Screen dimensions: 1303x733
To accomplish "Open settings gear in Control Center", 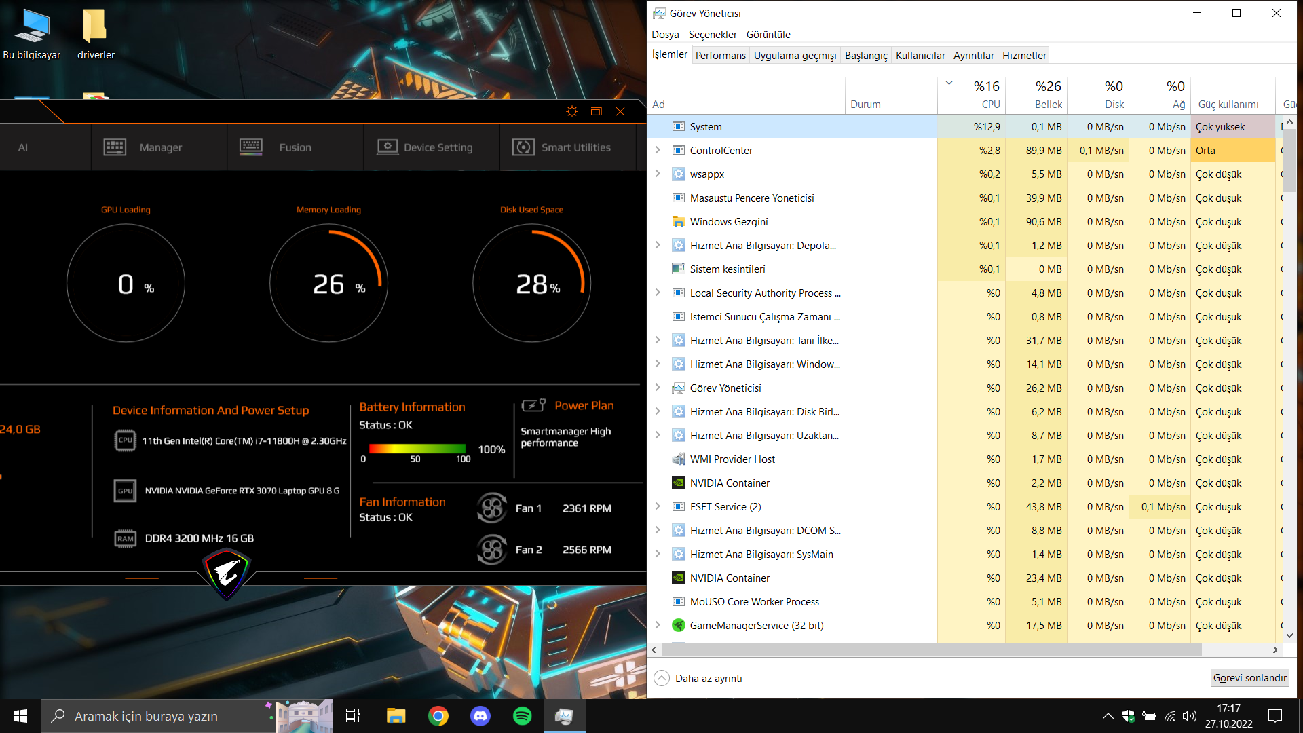I will coord(571,111).
